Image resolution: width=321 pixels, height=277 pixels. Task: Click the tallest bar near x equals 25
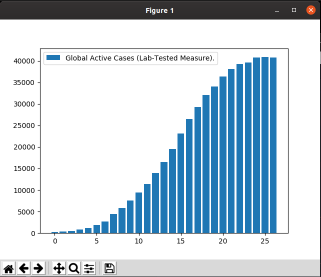tap(265, 145)
